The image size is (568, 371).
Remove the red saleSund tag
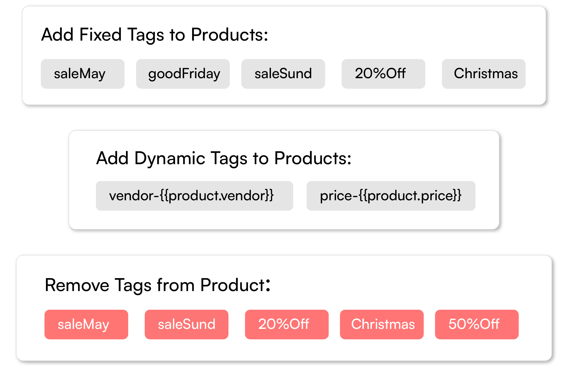click(186, 324)
